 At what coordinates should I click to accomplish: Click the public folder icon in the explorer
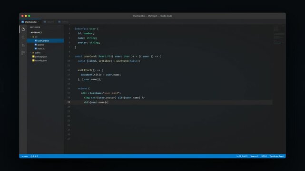(33, 53)
